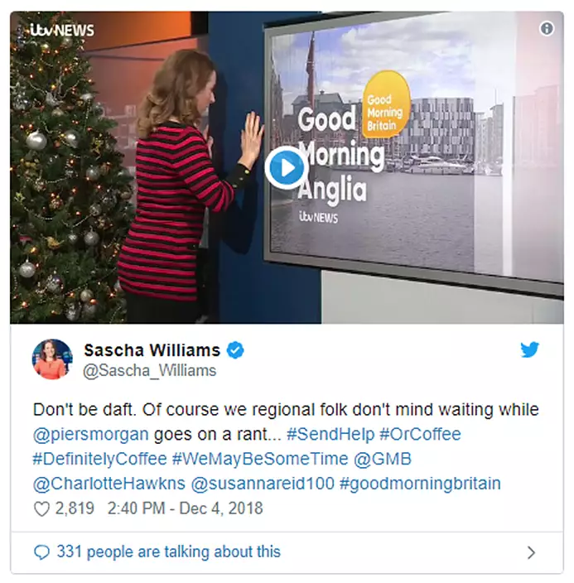574x583 pixels.
Task: Click the 2:40 PM - Dec 4, 2018 timestamp
Action: coord(186,508)
